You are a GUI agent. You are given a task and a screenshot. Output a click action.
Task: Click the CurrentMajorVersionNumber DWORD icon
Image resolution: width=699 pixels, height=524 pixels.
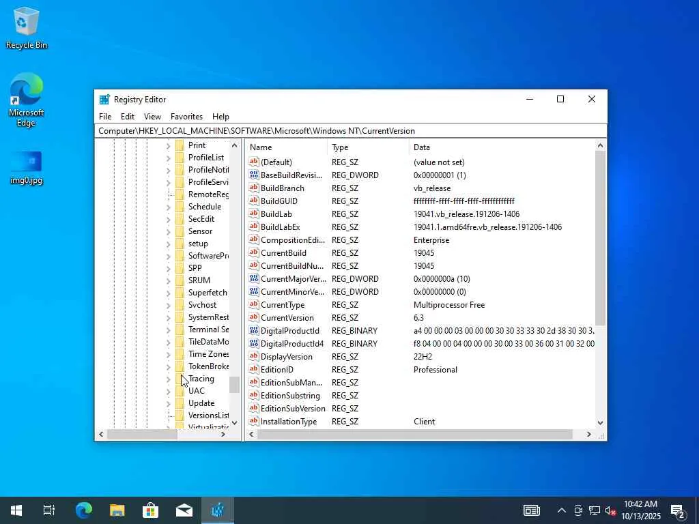(254, 279)
